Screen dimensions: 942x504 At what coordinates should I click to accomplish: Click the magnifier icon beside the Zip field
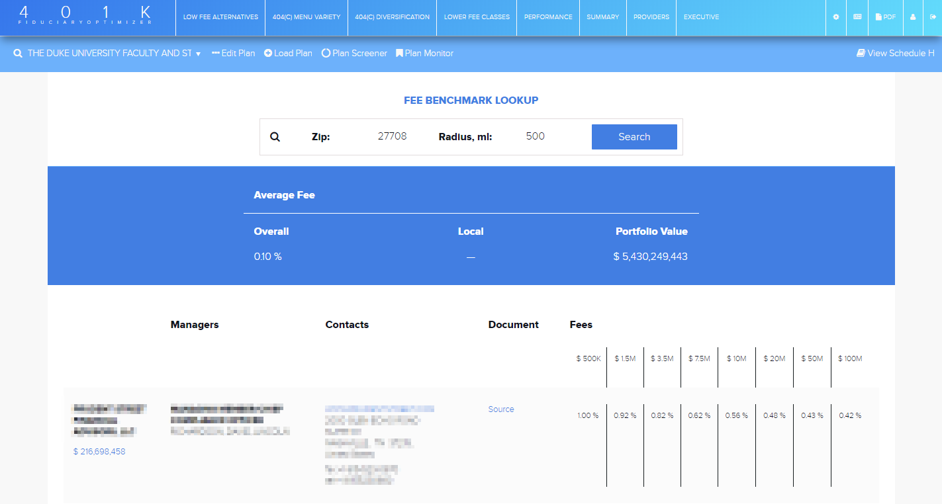275,137
